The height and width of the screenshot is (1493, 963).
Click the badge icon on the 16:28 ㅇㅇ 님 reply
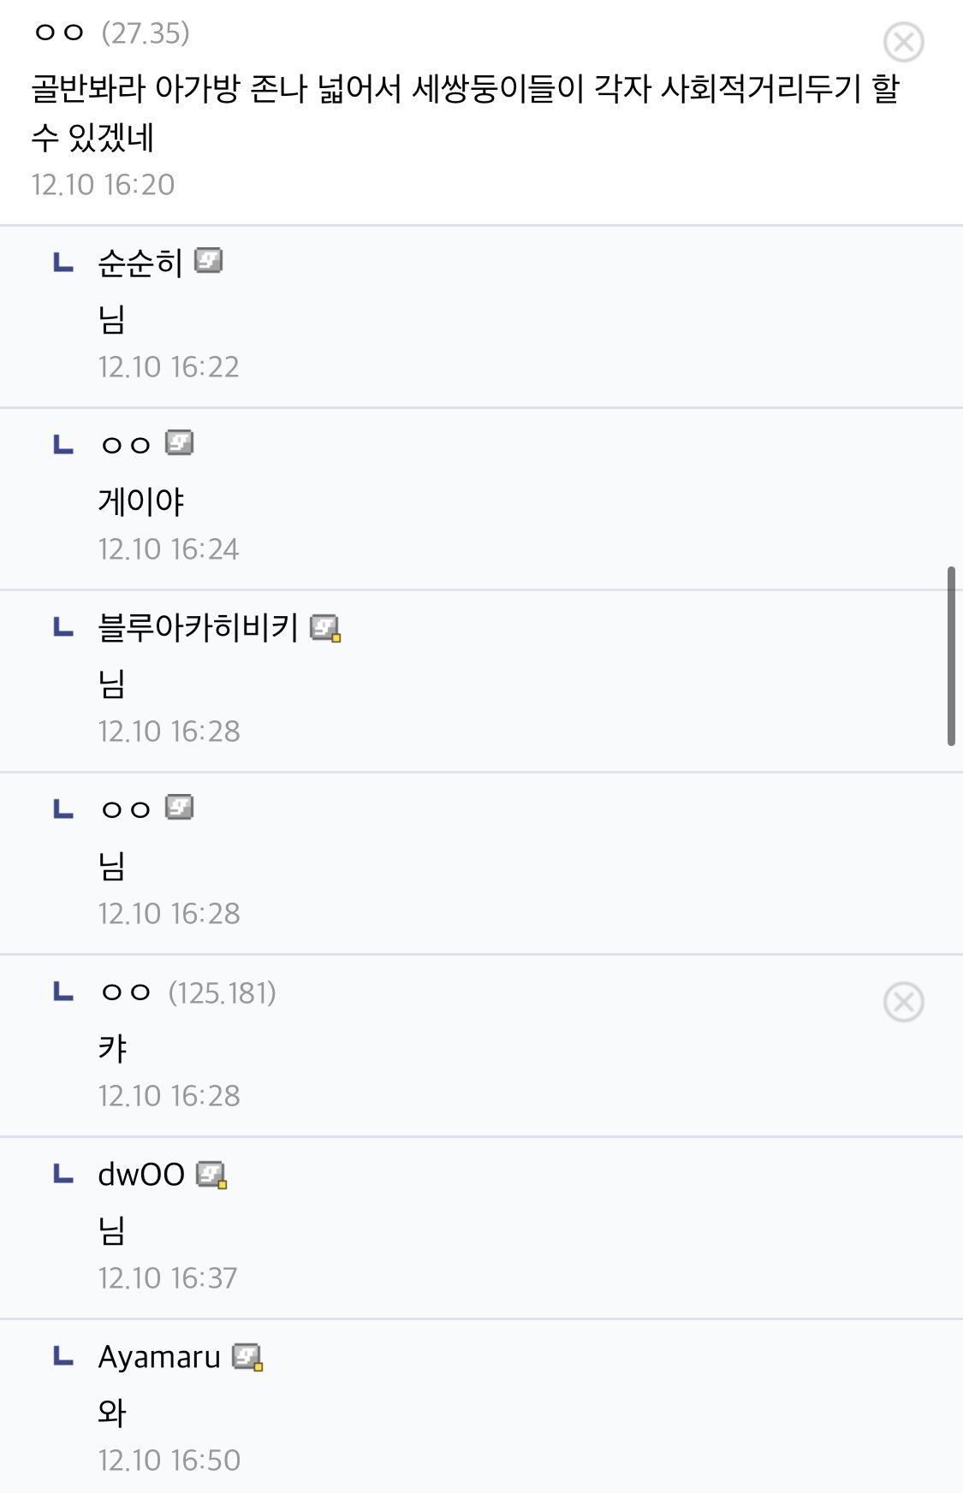[179, 808]
